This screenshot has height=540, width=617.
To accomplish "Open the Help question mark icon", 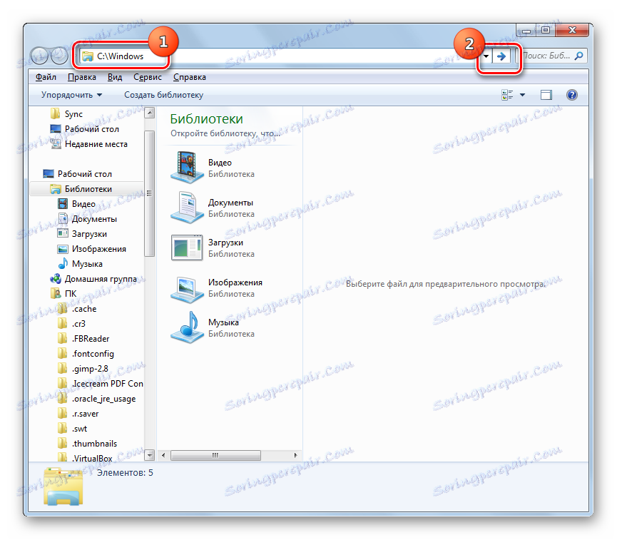I will [x=572, y=95].
